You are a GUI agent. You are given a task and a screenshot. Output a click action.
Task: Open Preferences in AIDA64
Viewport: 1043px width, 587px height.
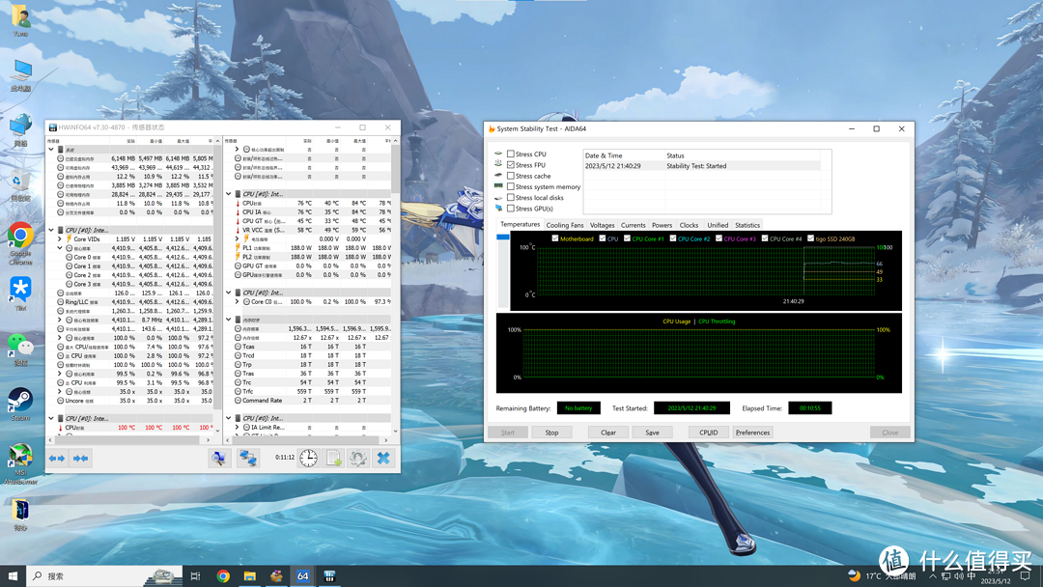coord(752,433)
